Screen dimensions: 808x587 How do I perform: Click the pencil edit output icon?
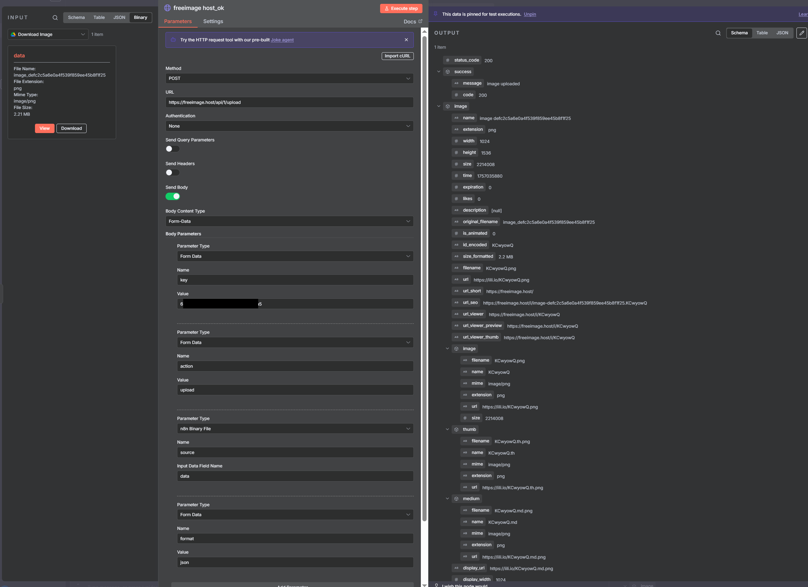coord(801,33)
